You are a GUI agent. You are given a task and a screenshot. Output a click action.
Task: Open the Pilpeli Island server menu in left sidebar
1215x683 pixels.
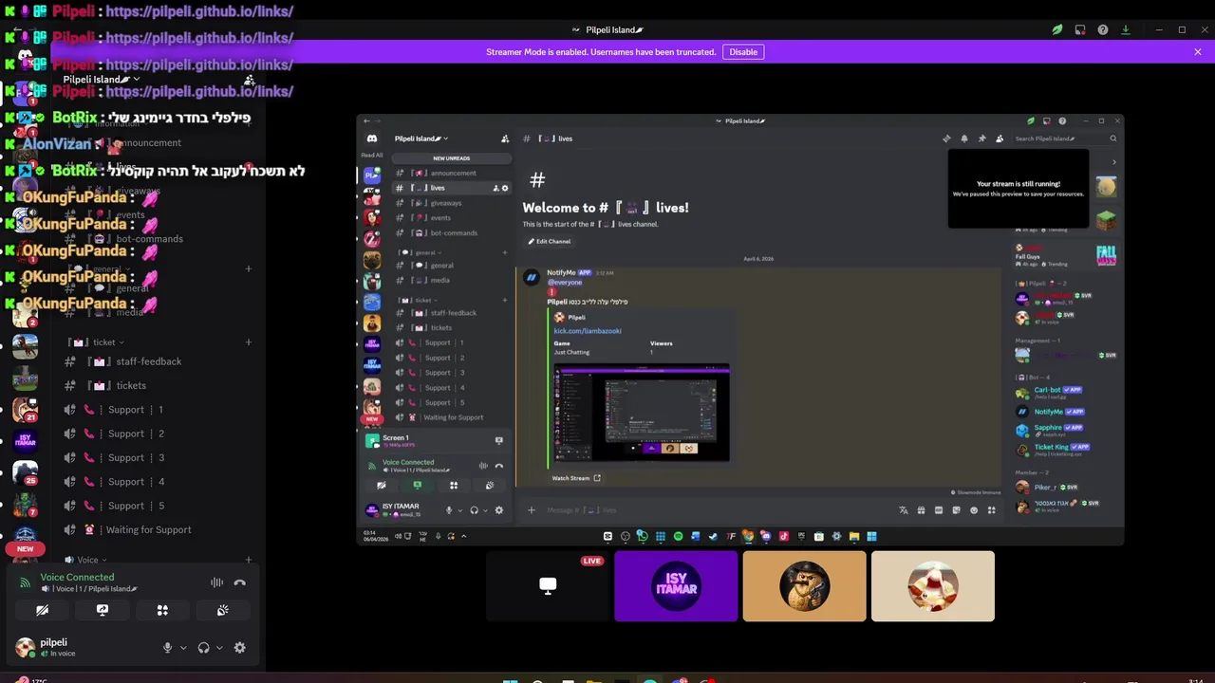pos(101,80)
